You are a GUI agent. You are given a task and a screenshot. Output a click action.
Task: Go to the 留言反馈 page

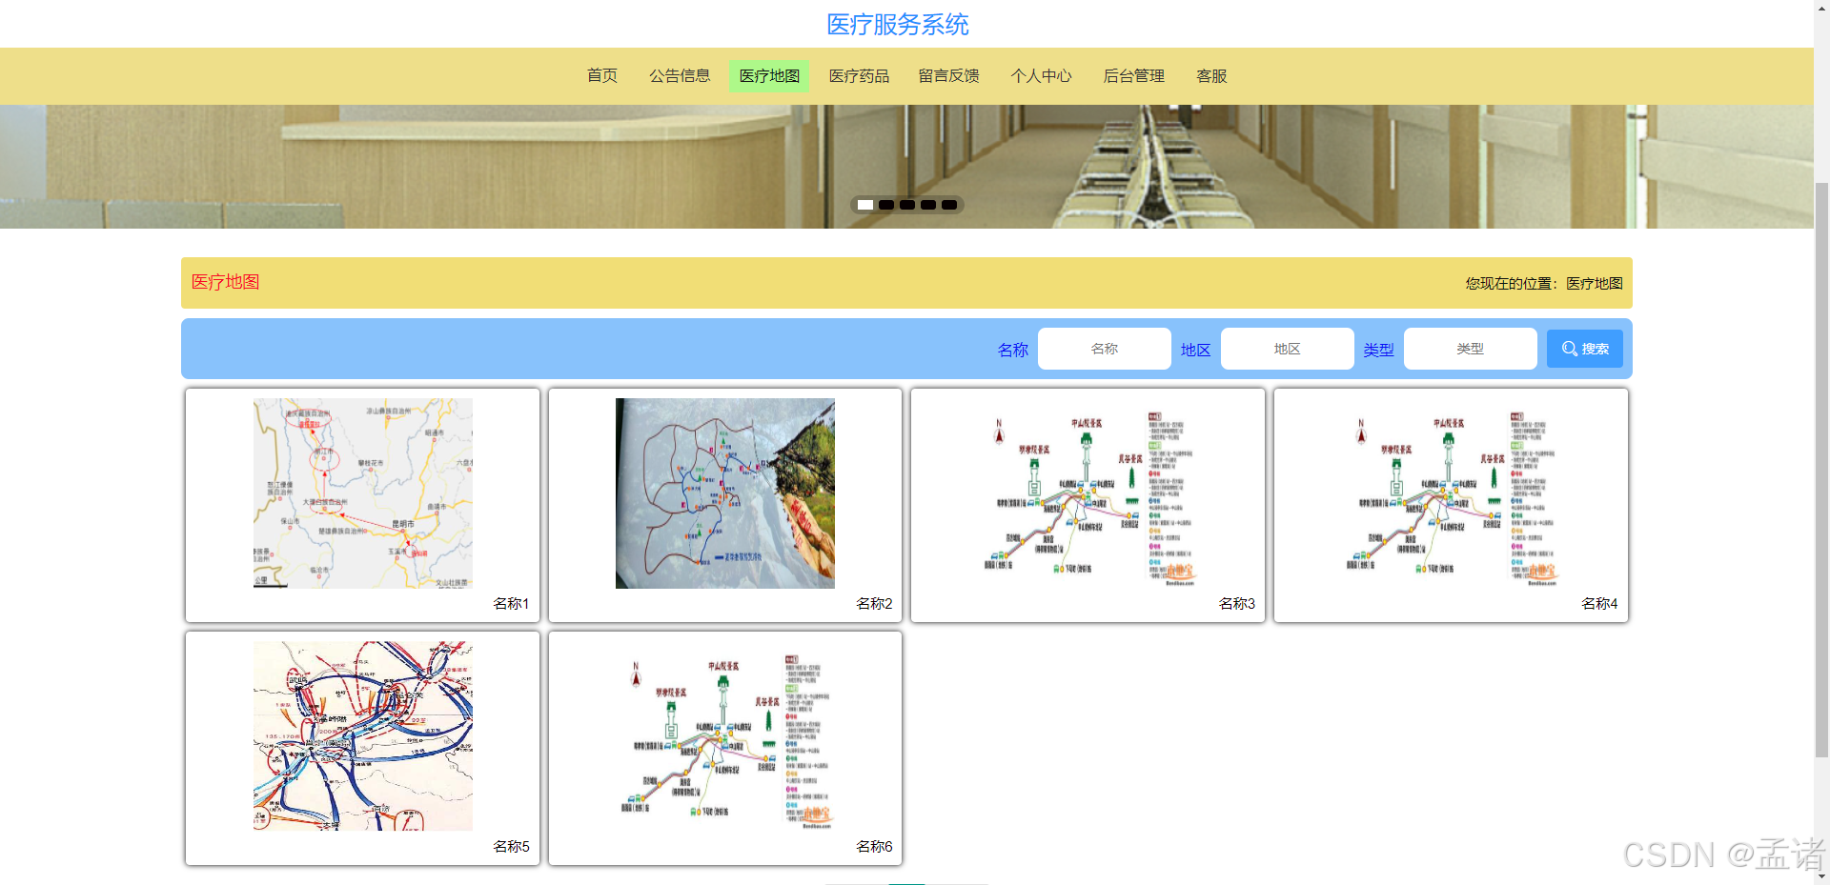pyautogui.click(x=948, y=76)
